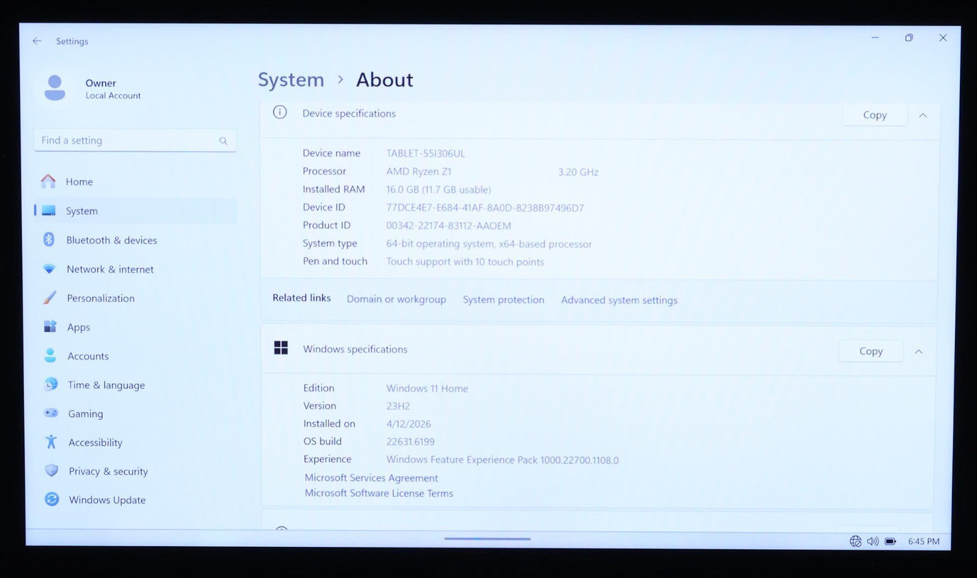Click the Device ID value starting 77DCE4E7
Viewport: 977px width, 578px height.
point(485,208)
